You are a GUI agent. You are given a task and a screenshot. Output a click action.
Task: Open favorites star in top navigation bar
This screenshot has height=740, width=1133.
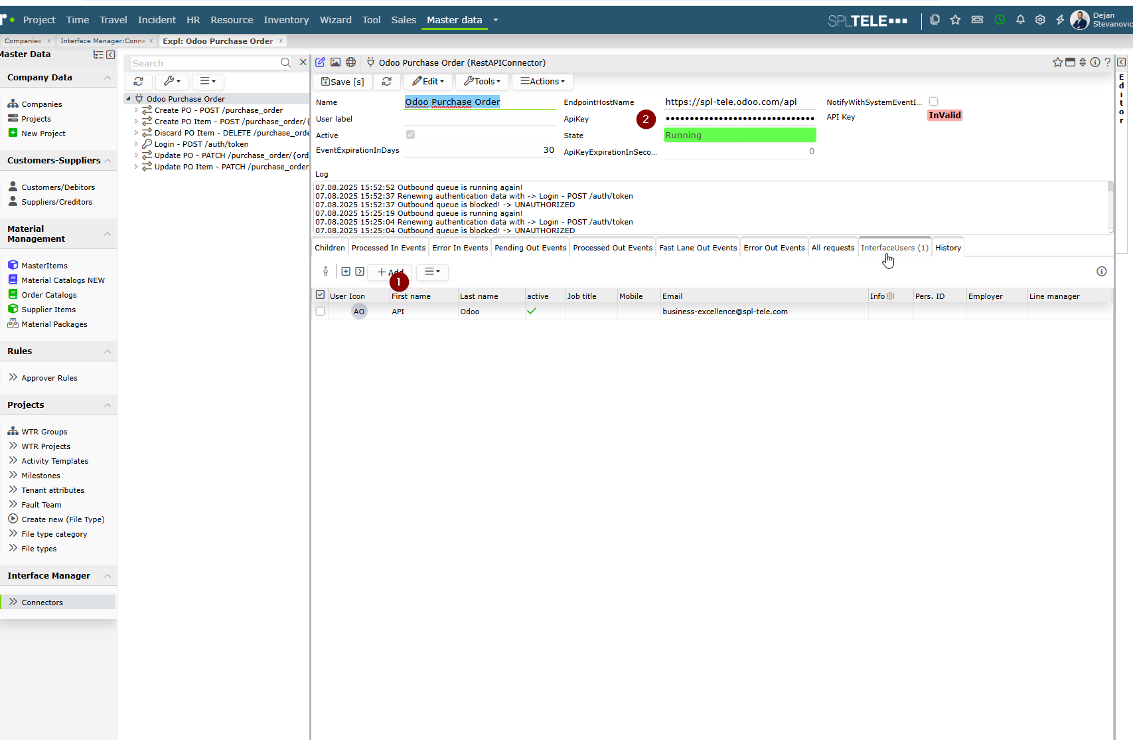click(955, 20)
